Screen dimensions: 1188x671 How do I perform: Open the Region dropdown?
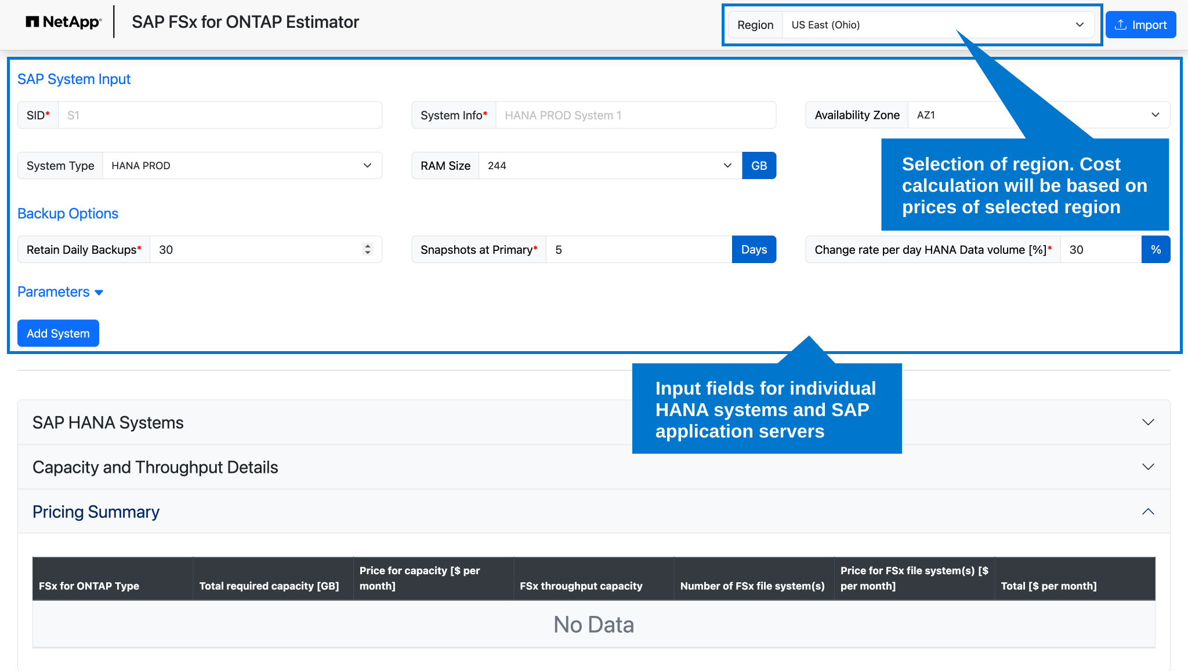[938, 25]
